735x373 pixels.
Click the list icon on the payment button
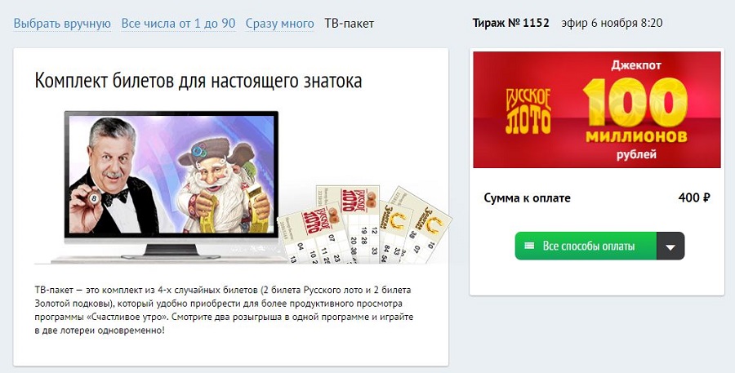(529, 246)
